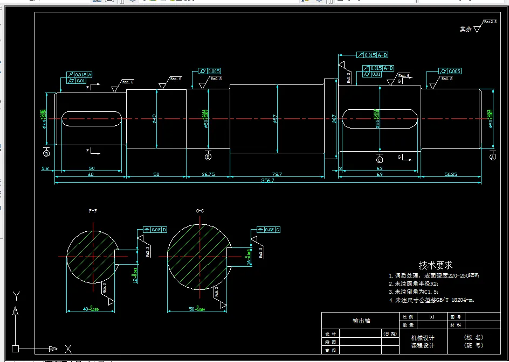Click the overall length dimension 356.7
The width and height of the screenshot is (509, 362).
pyautogui.click(x=268, y=181)
